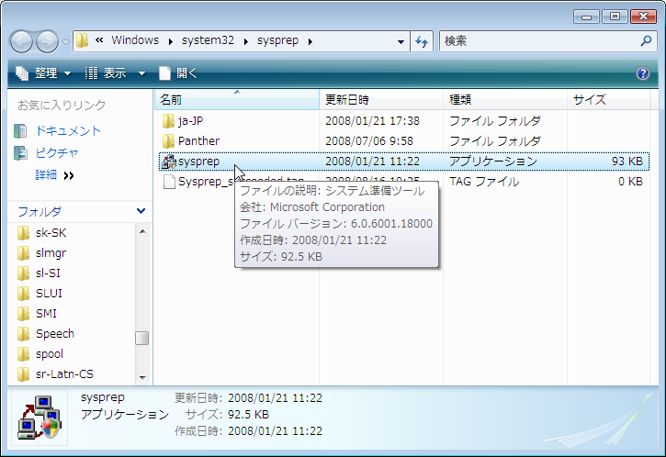Select Windows in the address breadcrumb

[135, 40]
